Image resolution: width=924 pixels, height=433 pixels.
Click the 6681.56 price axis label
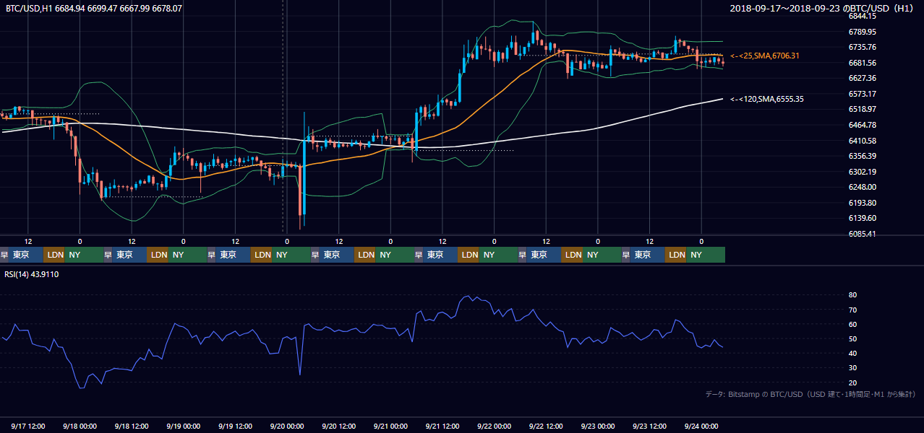[863, 63]
